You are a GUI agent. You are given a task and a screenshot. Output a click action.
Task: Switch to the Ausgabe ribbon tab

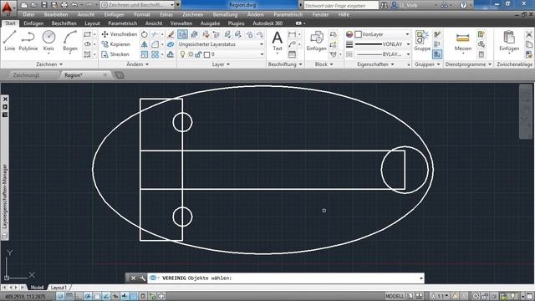pyautogui.click(x=210, y=23)
